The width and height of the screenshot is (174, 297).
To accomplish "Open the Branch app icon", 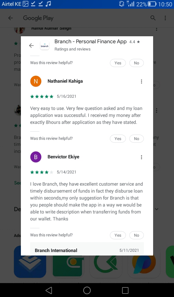I will coord(45,46).
